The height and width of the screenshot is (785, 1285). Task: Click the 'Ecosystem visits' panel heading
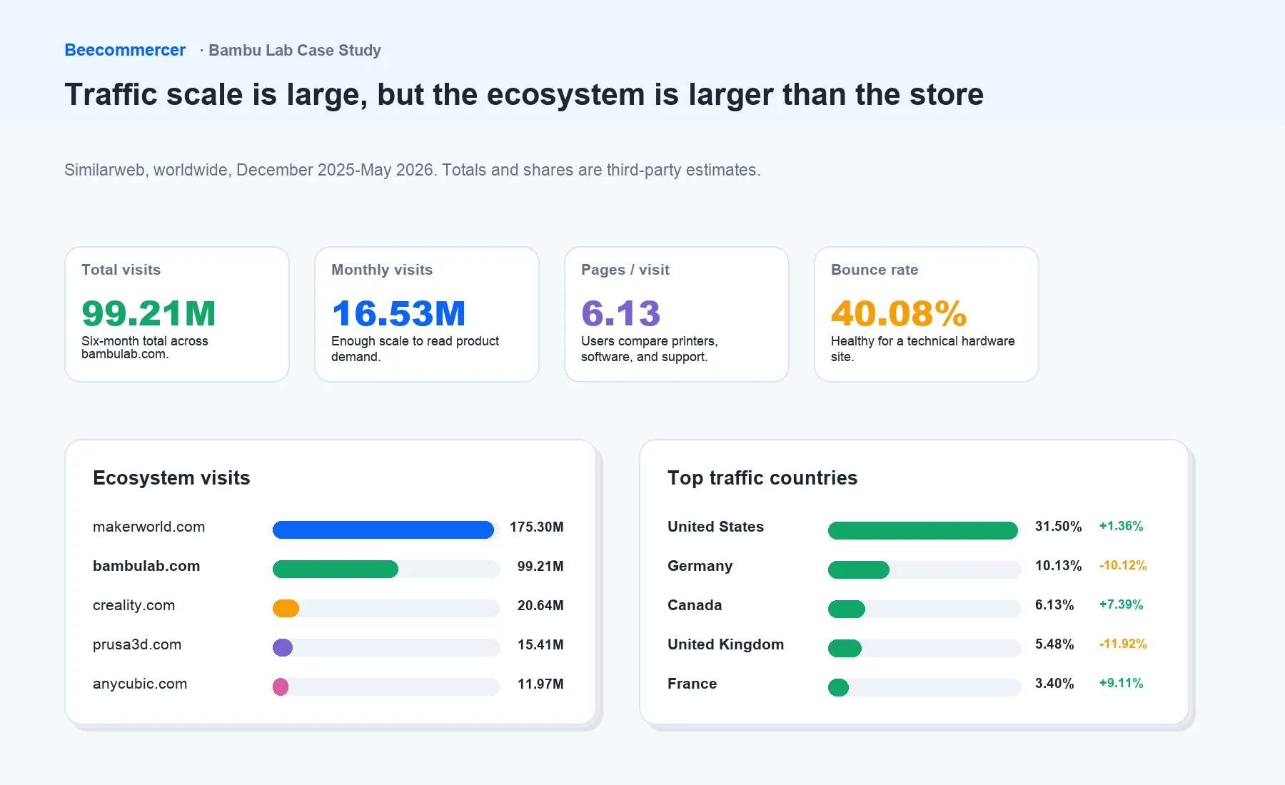(171, 478)
